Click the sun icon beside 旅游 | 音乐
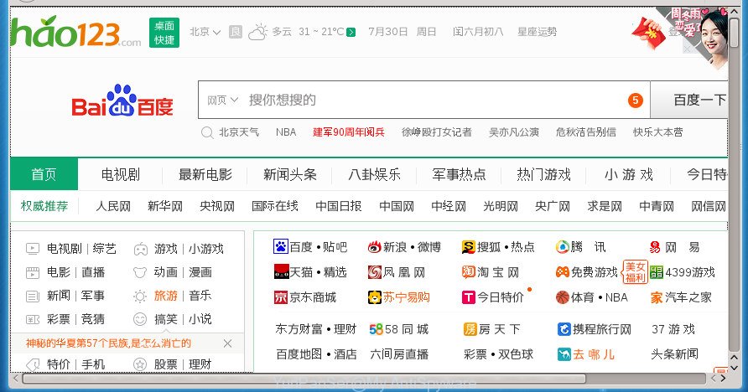 coord(140,297)
